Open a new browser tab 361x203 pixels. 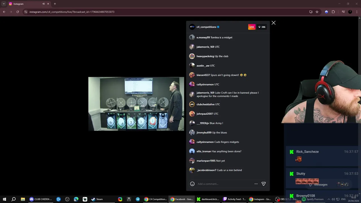pos(55,4)
